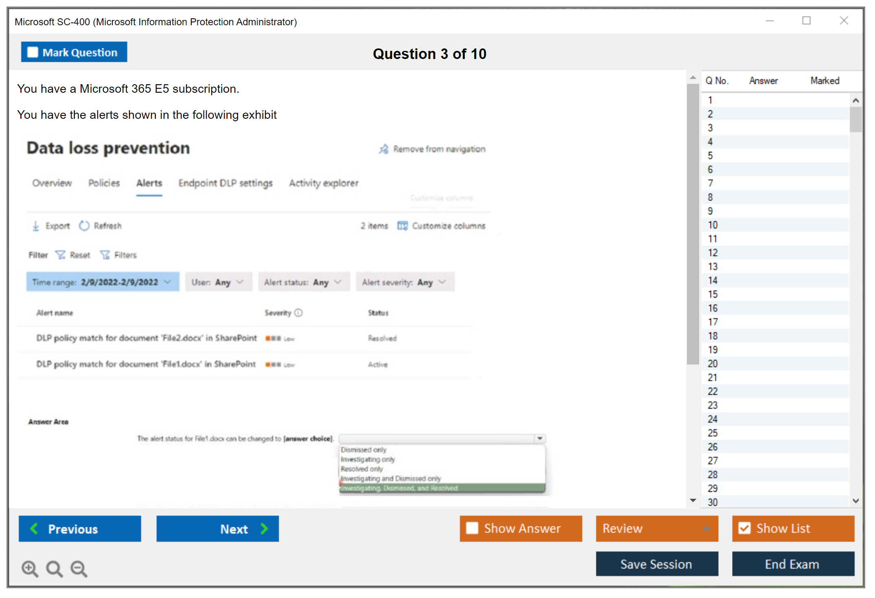The image size is (875, 598).
Task: Check the Mark Question checkbox
Action: pyautogui.click(x=33, y=52)
